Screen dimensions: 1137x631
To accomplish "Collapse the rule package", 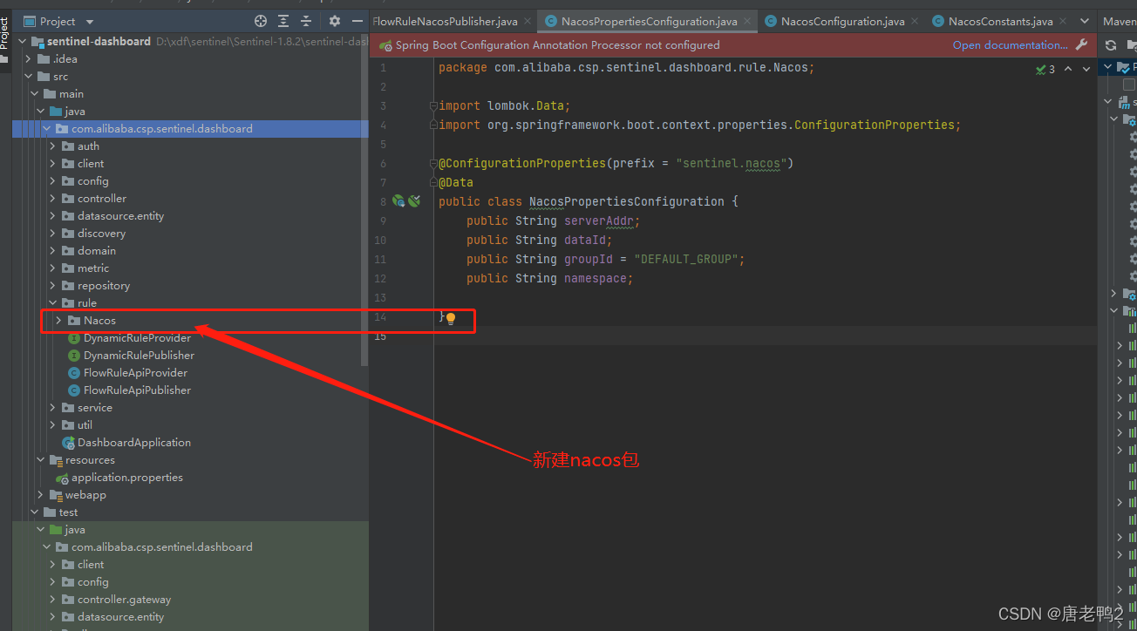I will 52,303.
